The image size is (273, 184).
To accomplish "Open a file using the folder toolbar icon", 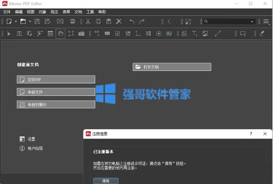I will click(23, 21).
